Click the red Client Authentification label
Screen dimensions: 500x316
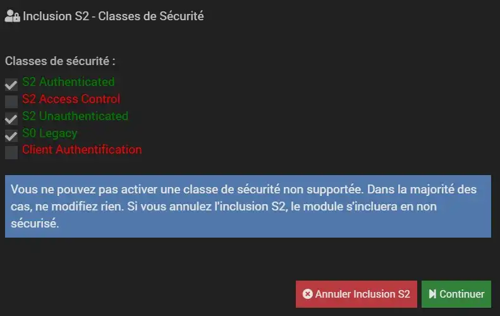click(x=82, y=150)
